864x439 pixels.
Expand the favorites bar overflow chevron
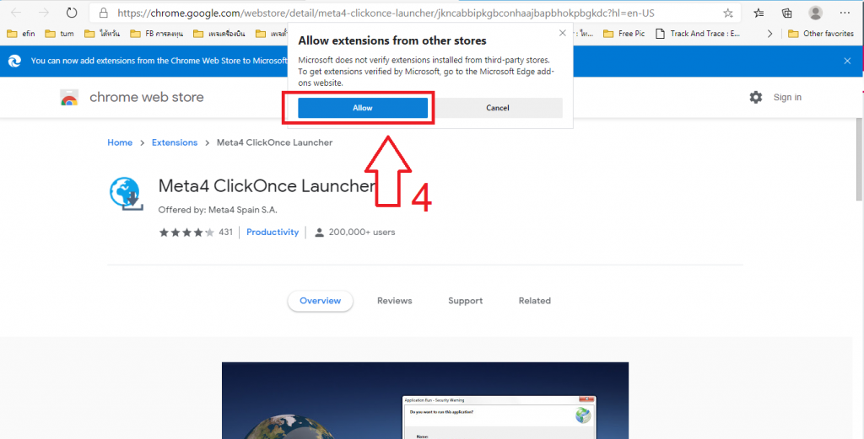pyautogui.click(x=769, y=34)
